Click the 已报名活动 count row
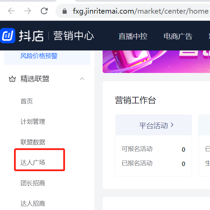 [x=153, y=163]
